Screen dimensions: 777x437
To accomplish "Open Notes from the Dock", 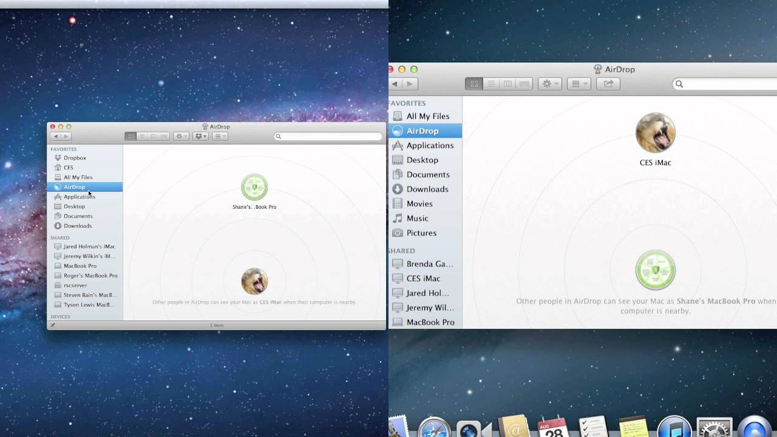I will click(x=633, y=427).
